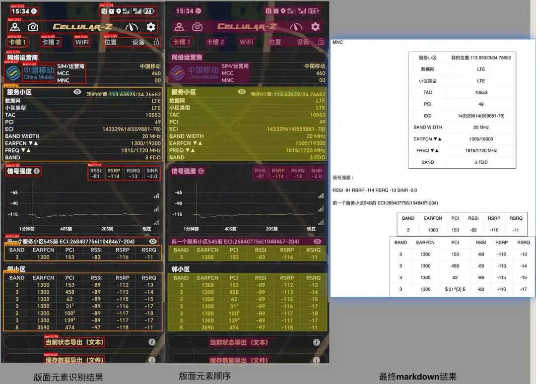Screen dimensions: 536x384
Task: Open speedometer gauge in element-order screenshot
Action: coord(296,27)
